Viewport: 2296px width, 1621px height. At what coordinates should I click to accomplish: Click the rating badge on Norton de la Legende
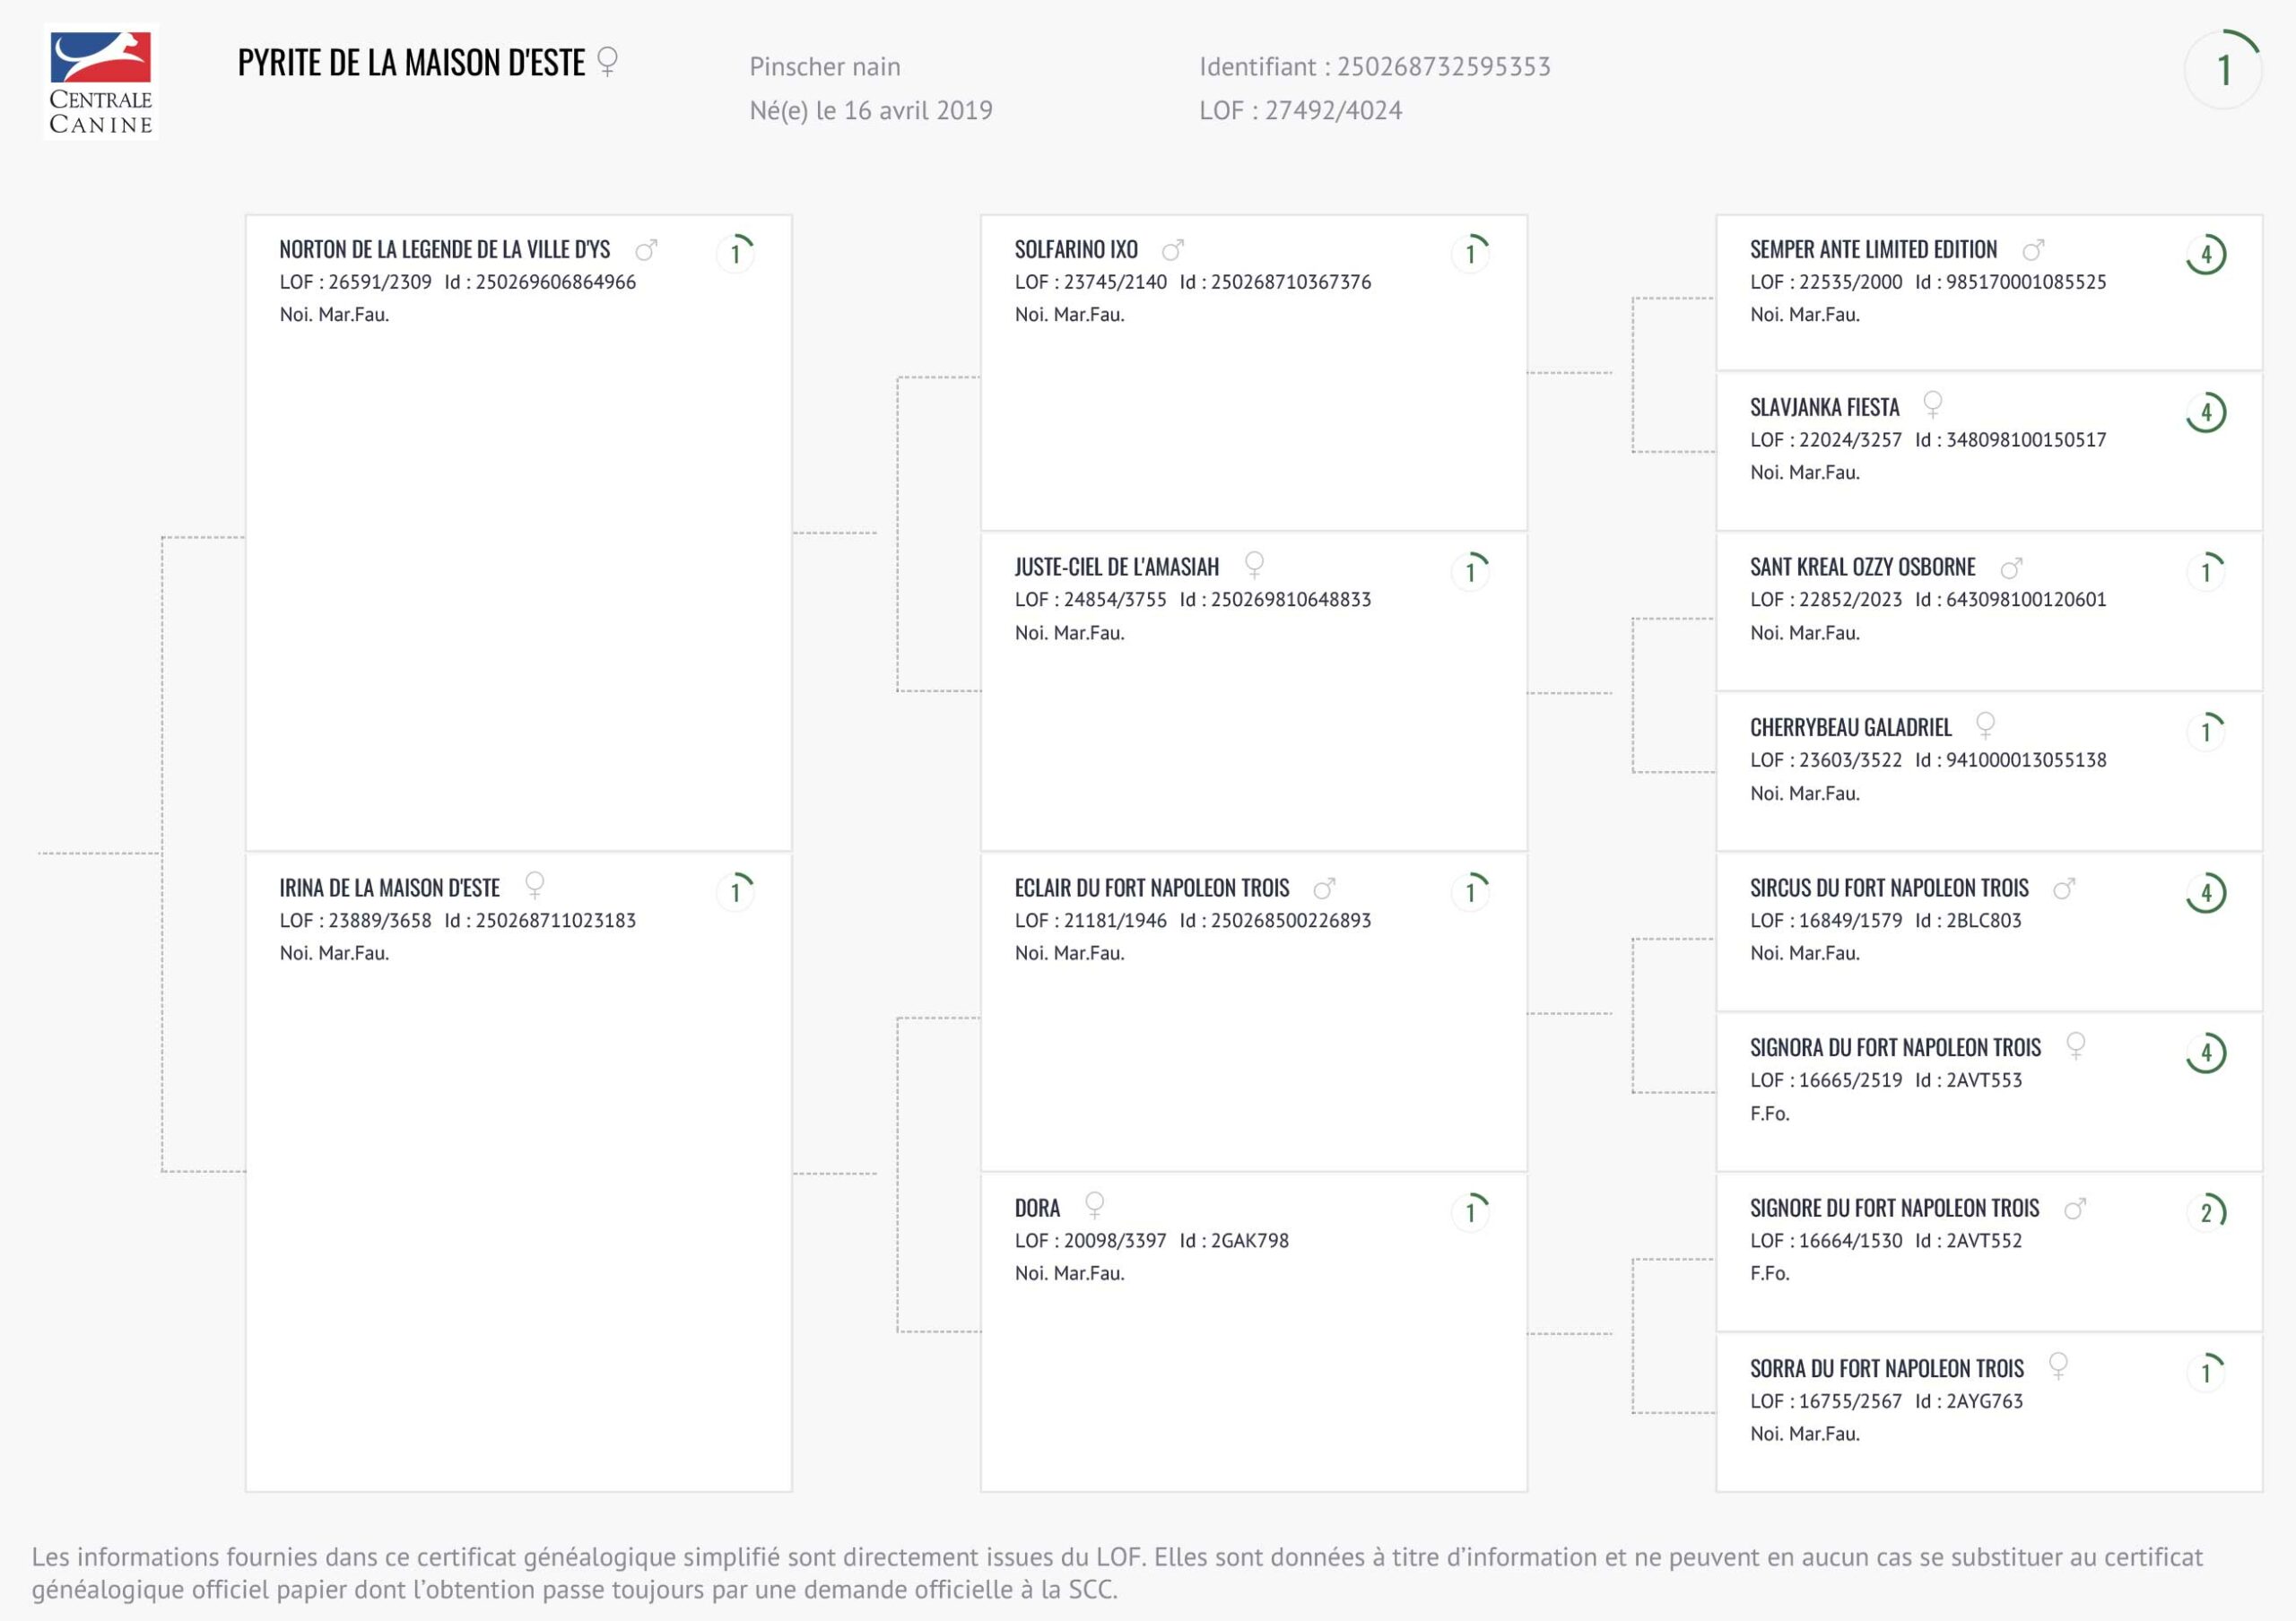pyautogui.click(x=736, y=253)
